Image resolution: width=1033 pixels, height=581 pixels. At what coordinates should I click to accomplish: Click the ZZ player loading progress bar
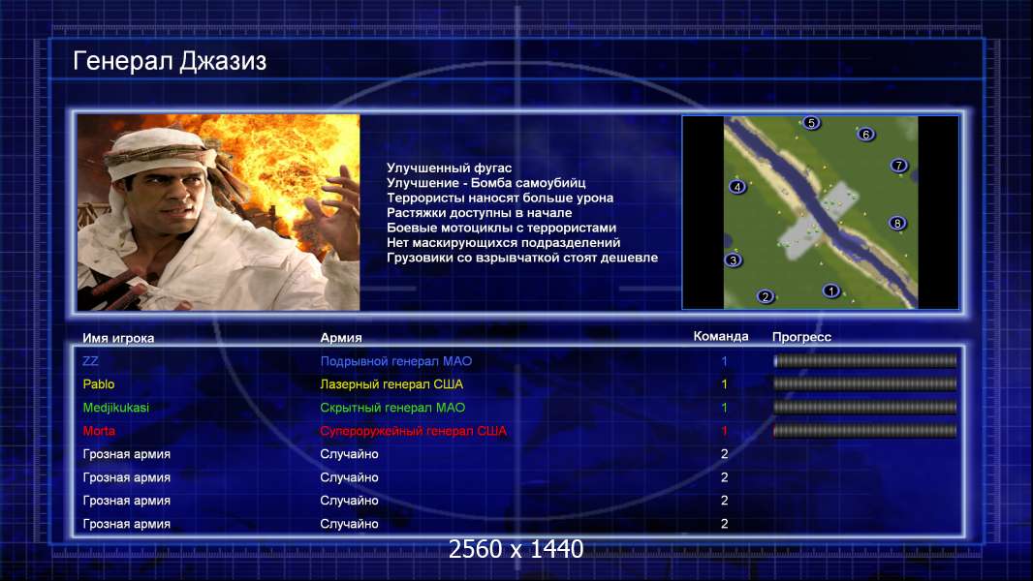point(865,360)
